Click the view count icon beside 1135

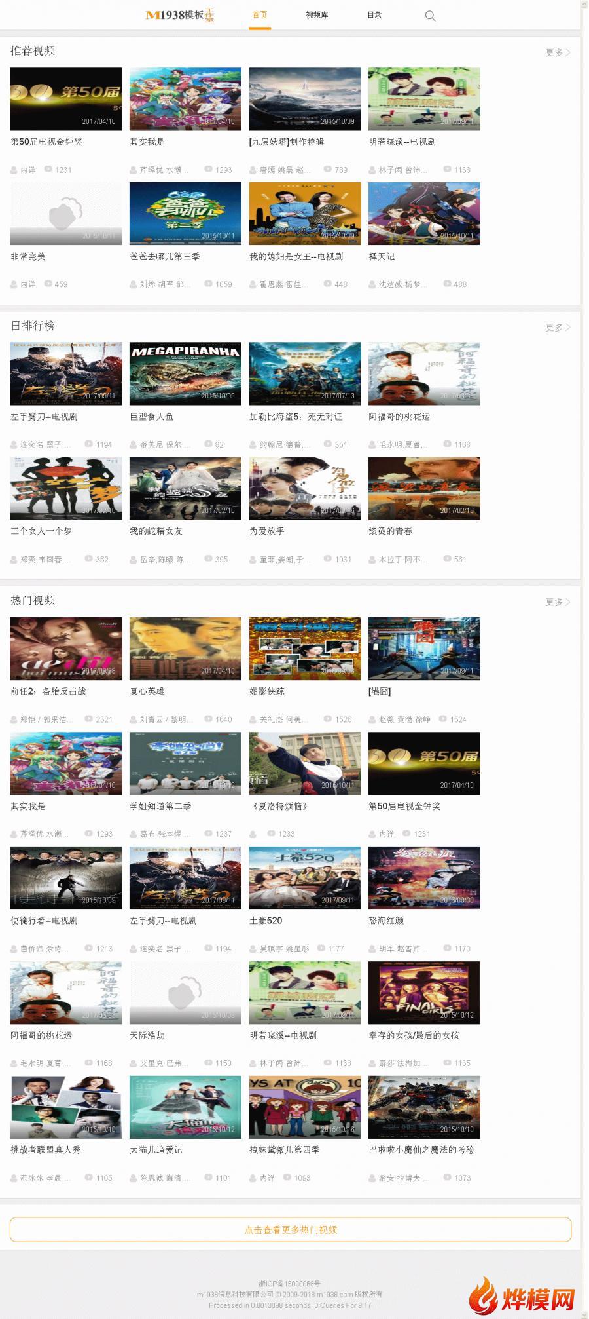[x=448, y=1063]
